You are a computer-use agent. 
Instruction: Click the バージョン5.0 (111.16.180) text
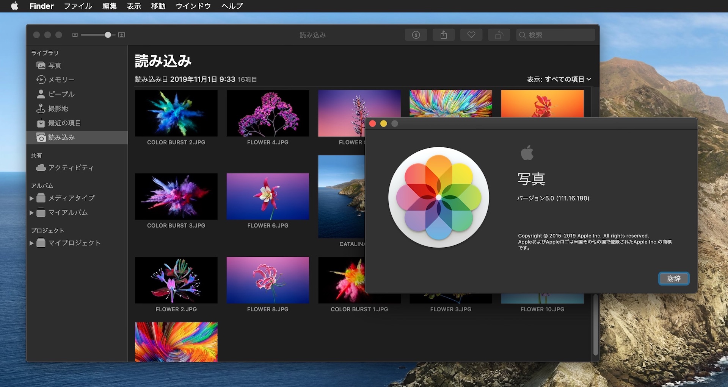[x=553, y=198]
